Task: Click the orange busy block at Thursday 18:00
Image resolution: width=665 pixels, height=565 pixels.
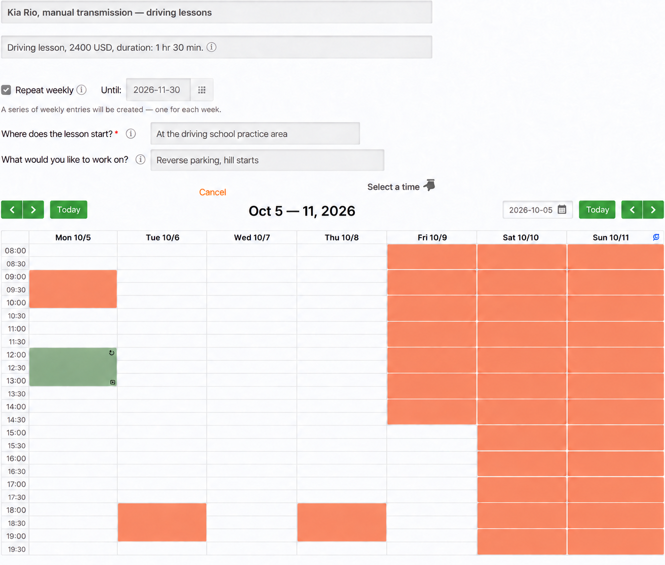Action: [342, 522]
